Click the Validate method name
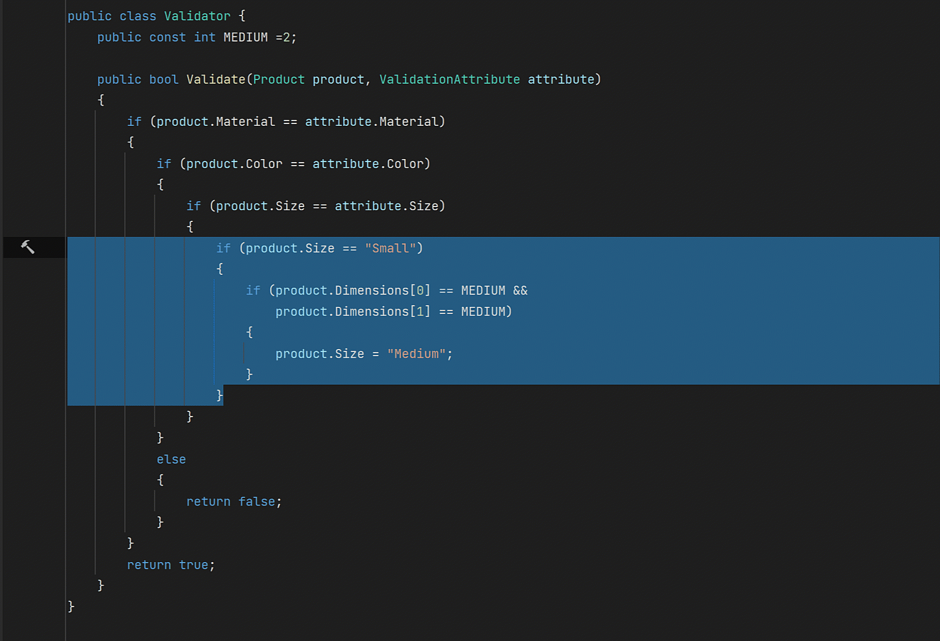Screen dimensions: 940x641 coord(215,80)
